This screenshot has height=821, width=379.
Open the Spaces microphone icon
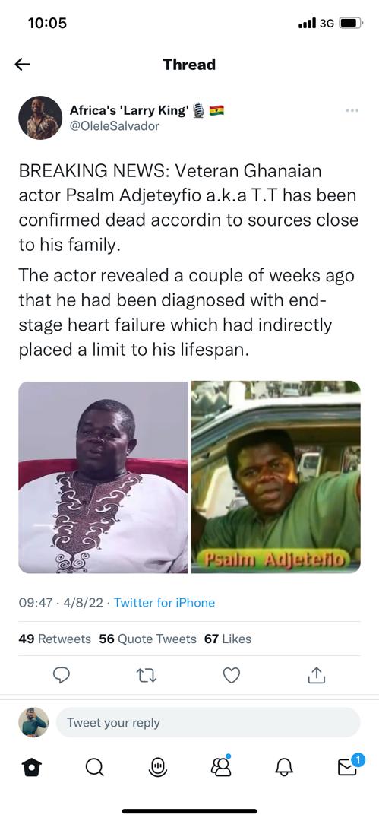[157, 768]
